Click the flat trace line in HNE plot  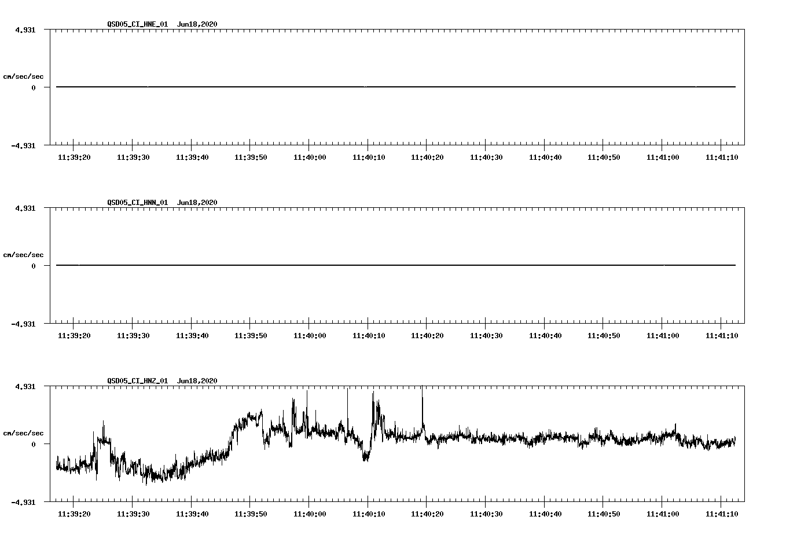point(396,87)
